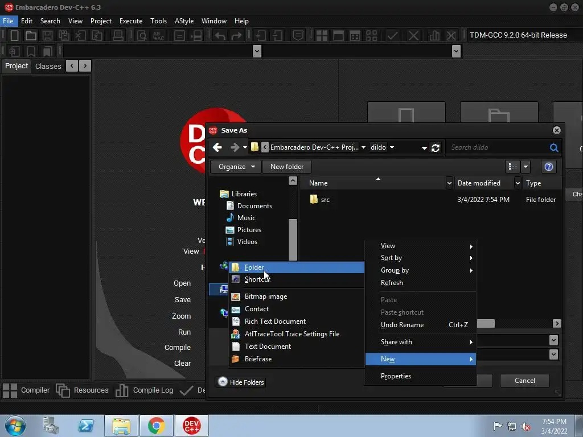This screenshot has width=583, height=437.
Task: Open the Organize dropdown menu
Action: click(236, 167)
